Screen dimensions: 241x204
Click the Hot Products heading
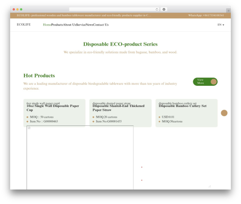coord(39,76)
